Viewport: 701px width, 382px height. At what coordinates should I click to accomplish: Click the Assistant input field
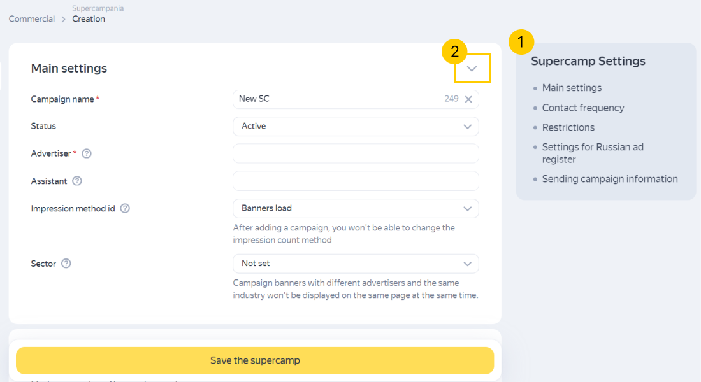pyautogui.click(x=356, y=181)
